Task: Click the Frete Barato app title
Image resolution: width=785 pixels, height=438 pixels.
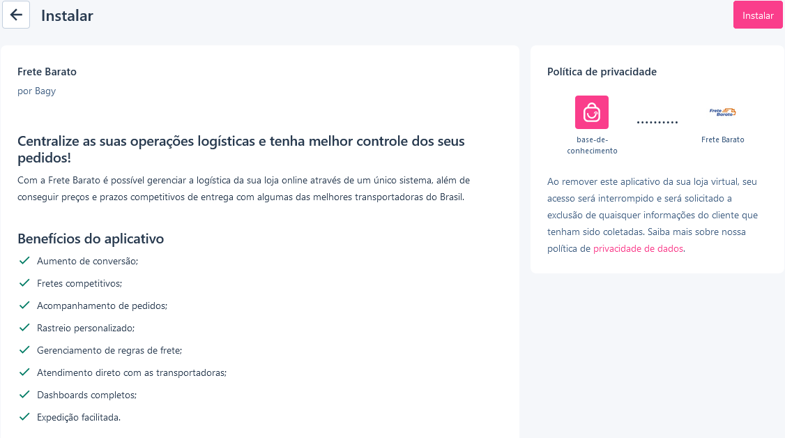Action: click(47, 72)
